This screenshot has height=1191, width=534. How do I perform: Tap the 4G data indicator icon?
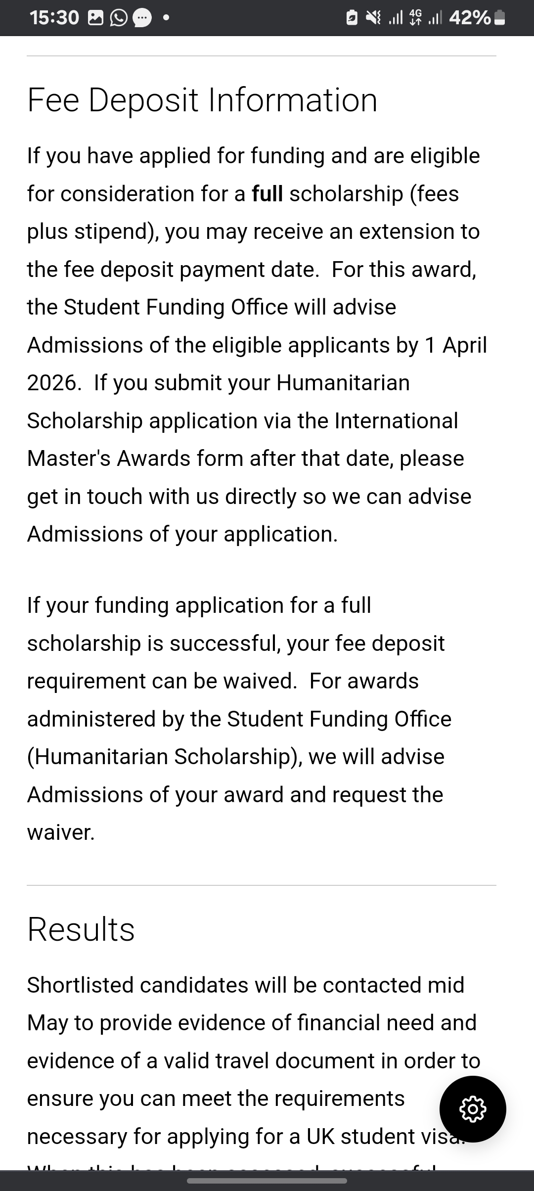tap(416, 18)
